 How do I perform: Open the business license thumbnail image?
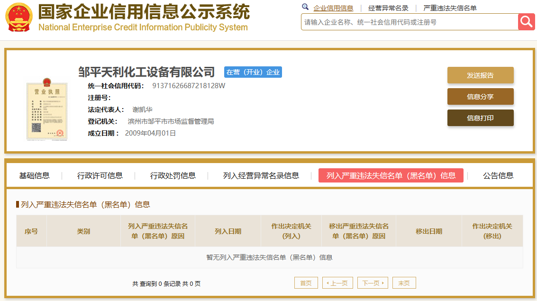point(46,111)
